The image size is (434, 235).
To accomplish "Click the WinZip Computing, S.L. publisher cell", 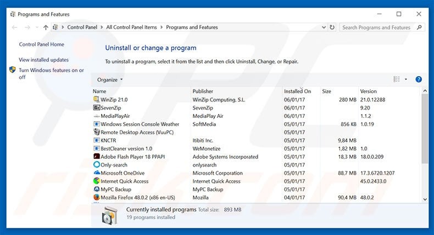I will (x=219, y=100).
